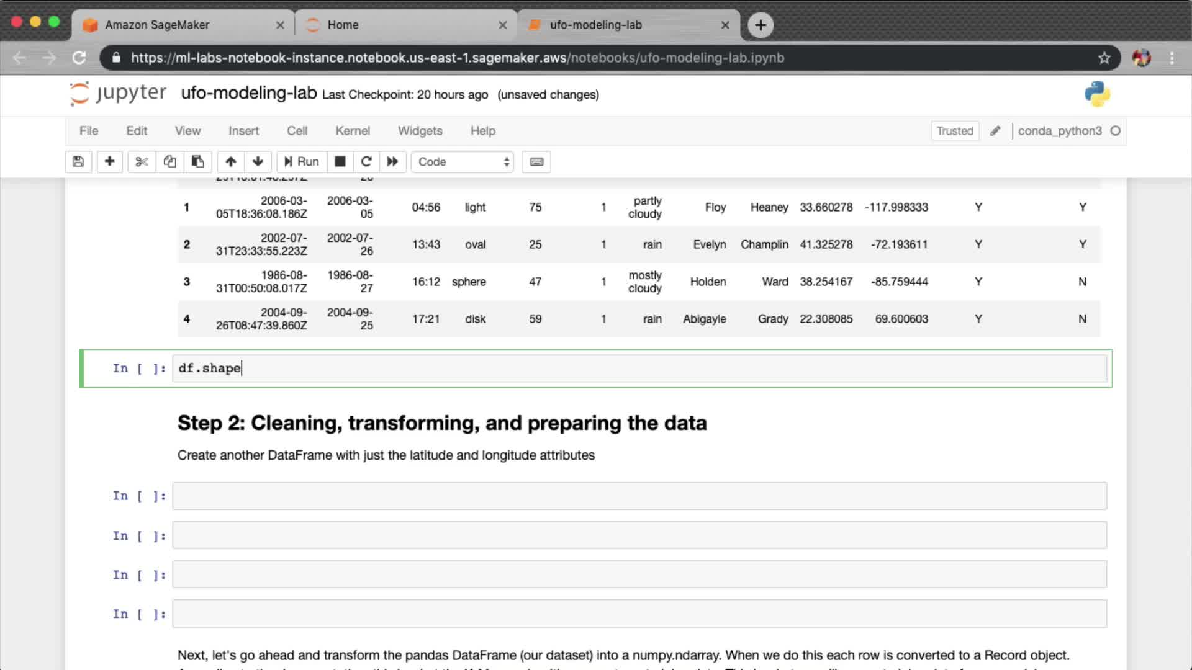Paste cells below icon
The image size is (1192, 670).
pyautogui.click(x=197, y=162)
